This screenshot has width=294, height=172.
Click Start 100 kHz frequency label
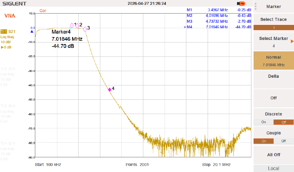point(48,165)
